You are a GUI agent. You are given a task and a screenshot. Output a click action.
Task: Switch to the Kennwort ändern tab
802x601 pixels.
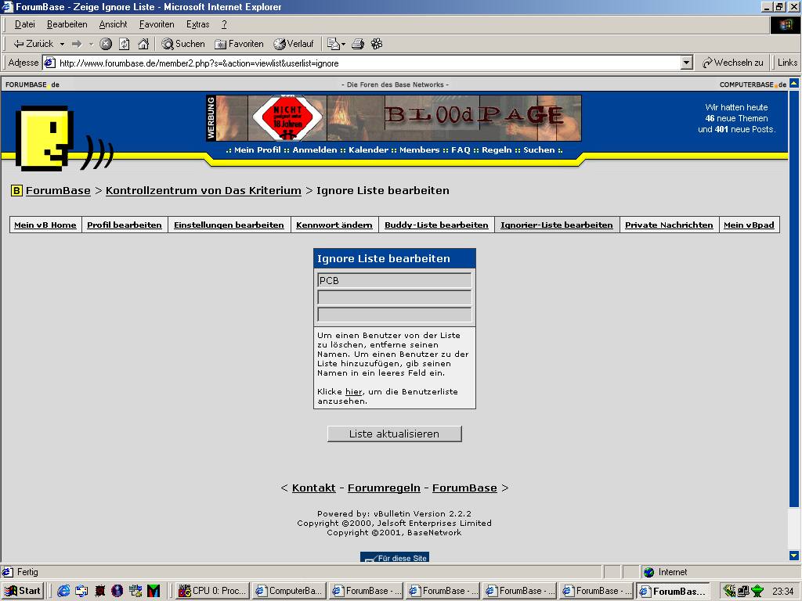pyautogui.click(x=334, y=225)
